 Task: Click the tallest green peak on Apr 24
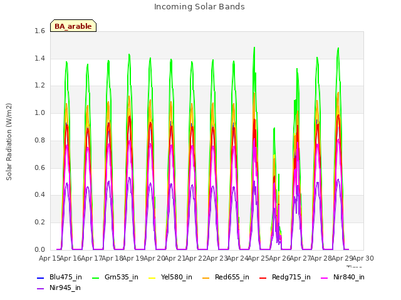coord(254,47)
